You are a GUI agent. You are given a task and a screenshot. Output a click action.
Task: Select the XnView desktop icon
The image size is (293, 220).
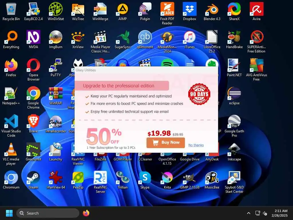(78, 40)
